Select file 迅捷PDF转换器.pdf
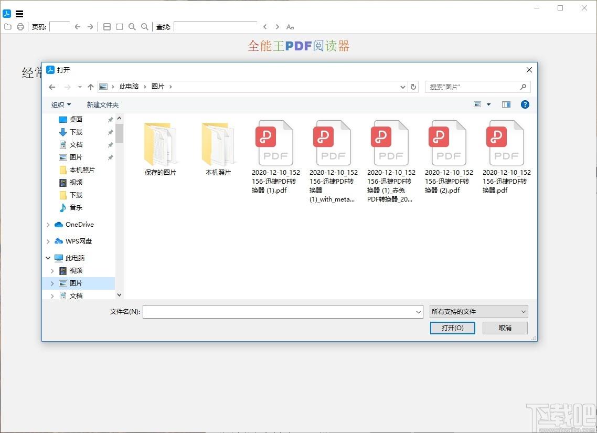 click(506, 157)
